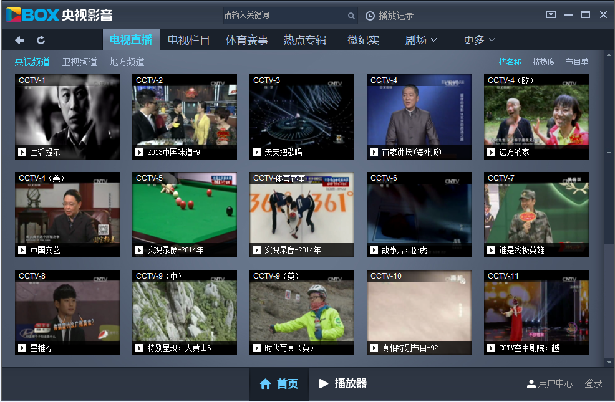
Task: Toggle the 节目单 view
Action: 577,62
